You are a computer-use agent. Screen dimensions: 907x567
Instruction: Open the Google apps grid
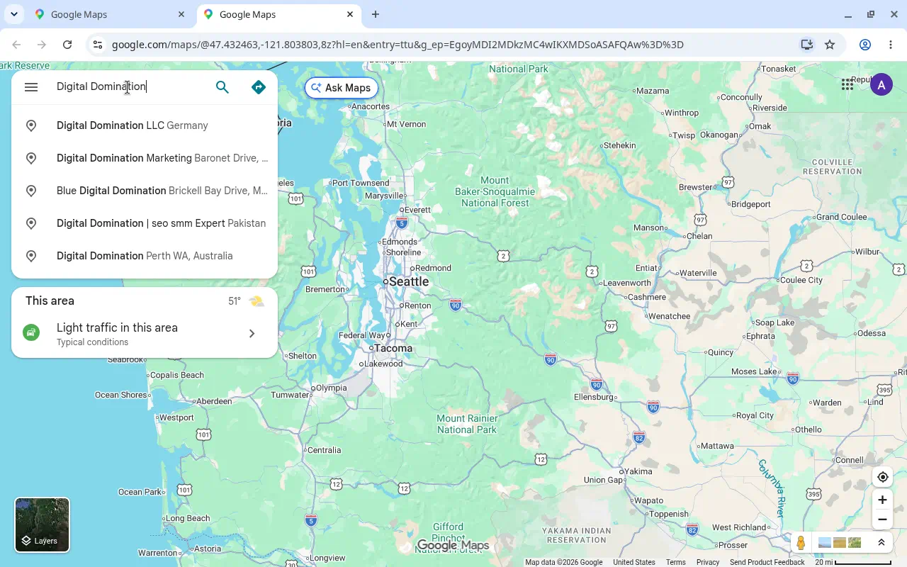(847, 85)
